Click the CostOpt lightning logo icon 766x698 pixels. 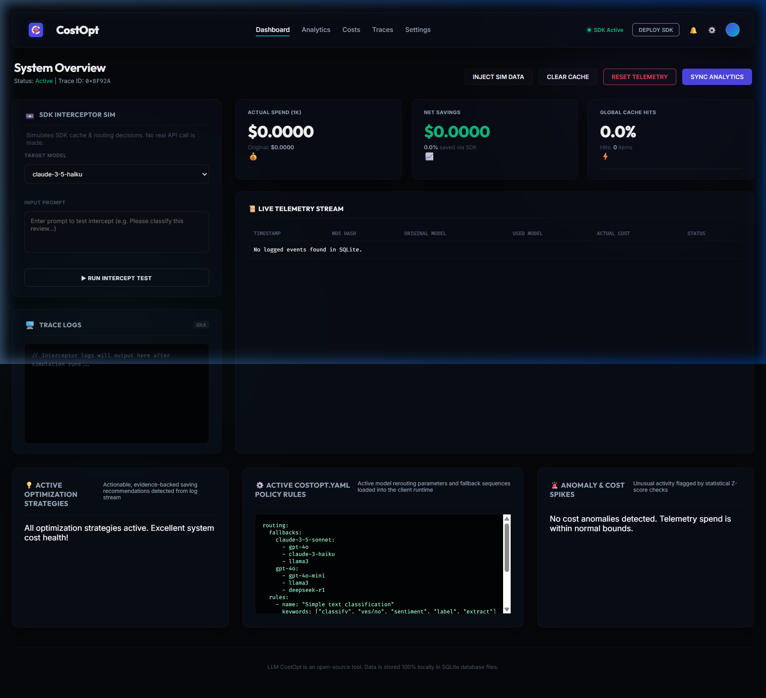(36, 30)
